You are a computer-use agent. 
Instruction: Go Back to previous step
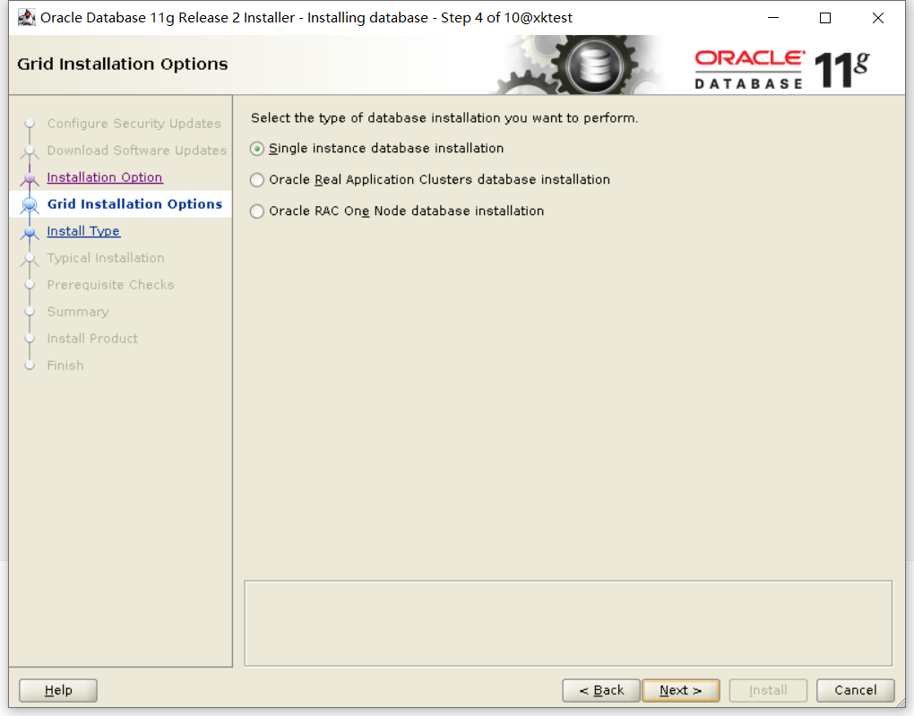[x=601, y=690]
